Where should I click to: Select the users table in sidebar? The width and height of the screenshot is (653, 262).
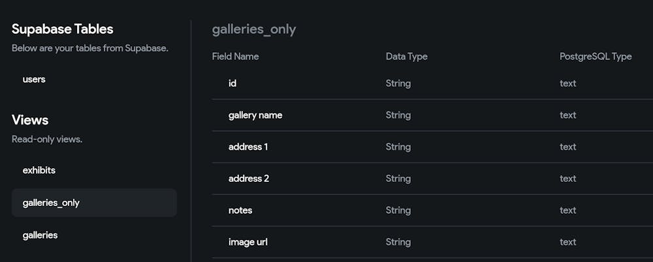(34, 80)
